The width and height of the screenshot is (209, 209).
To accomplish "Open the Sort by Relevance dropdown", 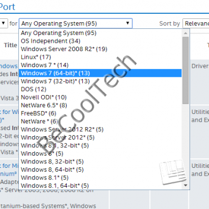I will pyautogui.click(x=196, y=23).
